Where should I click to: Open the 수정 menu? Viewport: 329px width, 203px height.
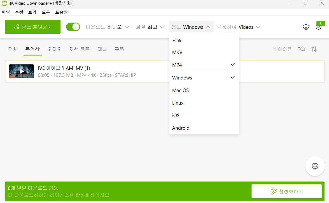[x=19, y=12]
